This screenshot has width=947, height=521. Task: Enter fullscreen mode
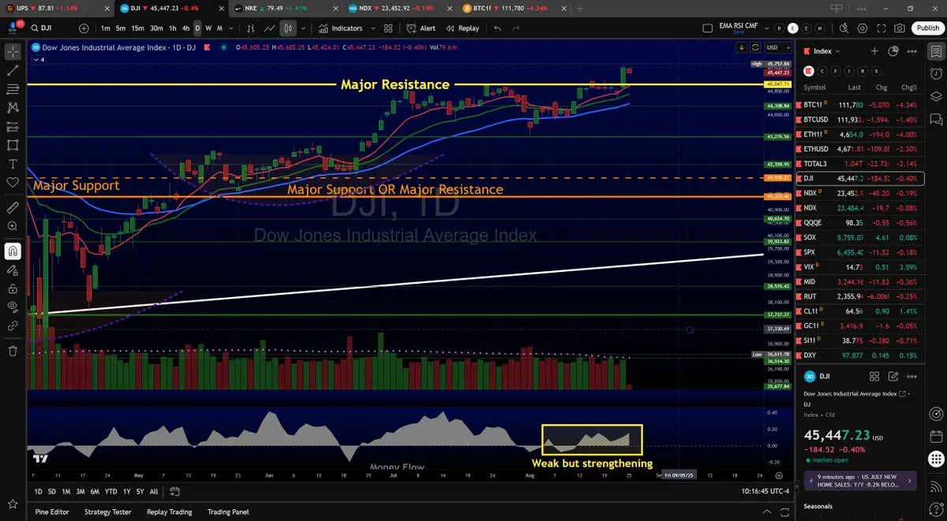pos(882,28)
